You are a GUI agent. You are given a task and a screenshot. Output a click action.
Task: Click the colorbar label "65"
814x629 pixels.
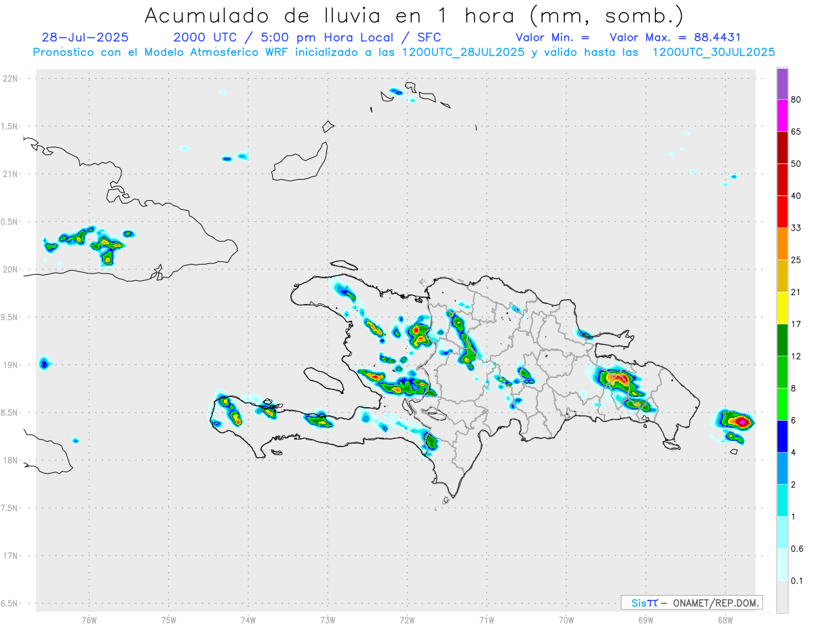point(796,132)
